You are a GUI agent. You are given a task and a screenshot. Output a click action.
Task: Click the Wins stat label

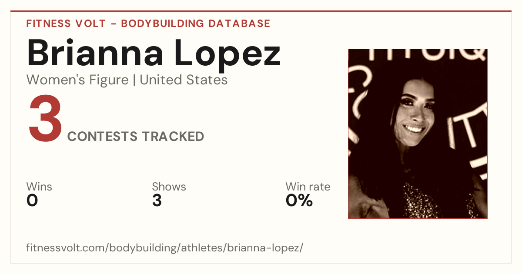pos(39,187)
